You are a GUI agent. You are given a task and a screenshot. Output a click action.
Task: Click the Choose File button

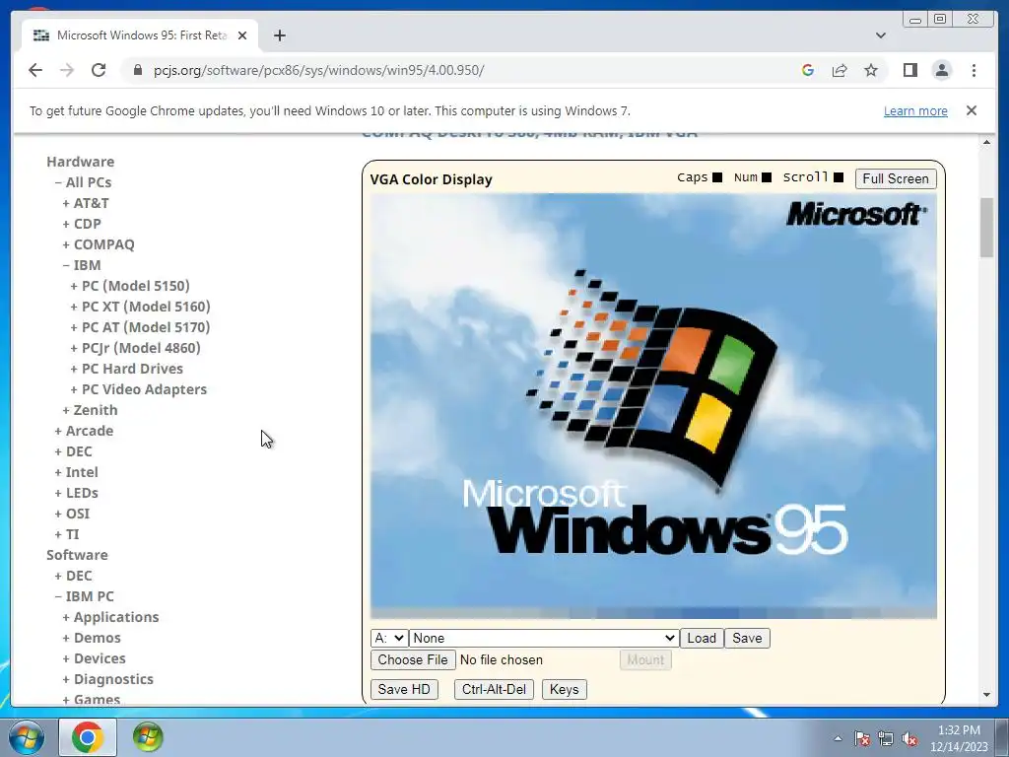click(x=413, y=659)
